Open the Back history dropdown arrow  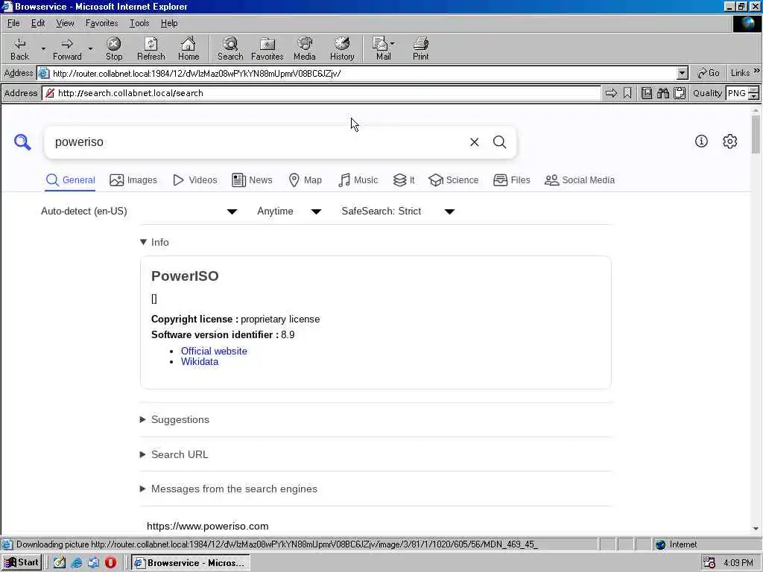point(43,48)
